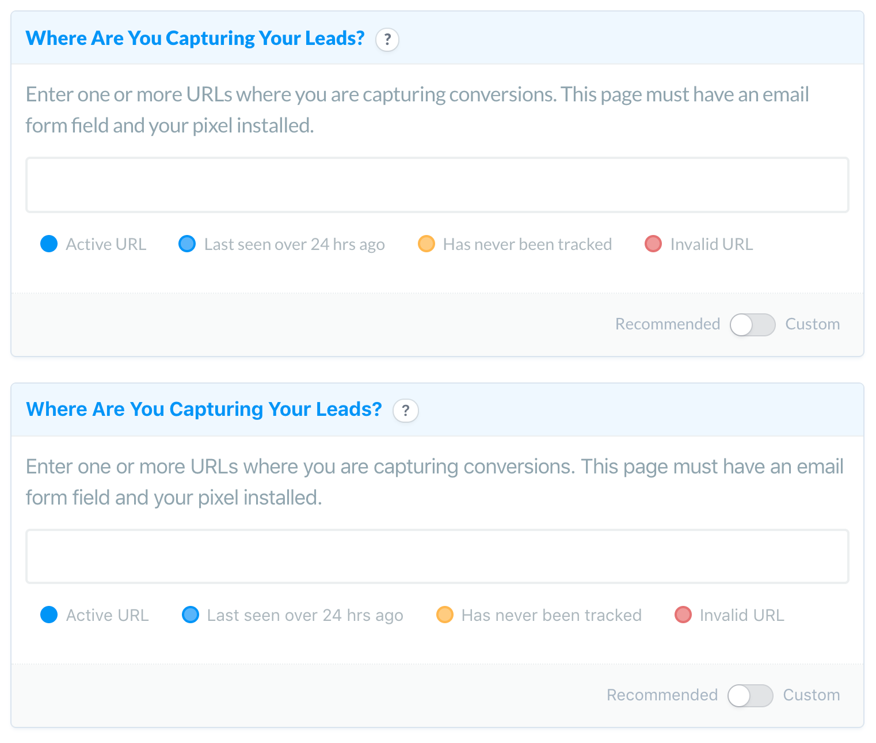The width and height of the screenshot is (876, 743).
Task: Click the Recommended label in the lower panel
Action: coord(662,695)
